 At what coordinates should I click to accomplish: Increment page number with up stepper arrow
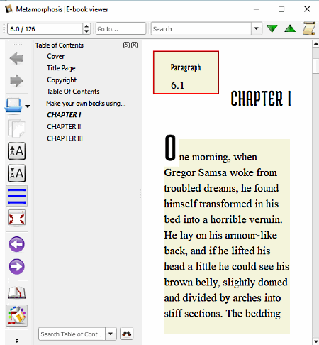point(86,26)
